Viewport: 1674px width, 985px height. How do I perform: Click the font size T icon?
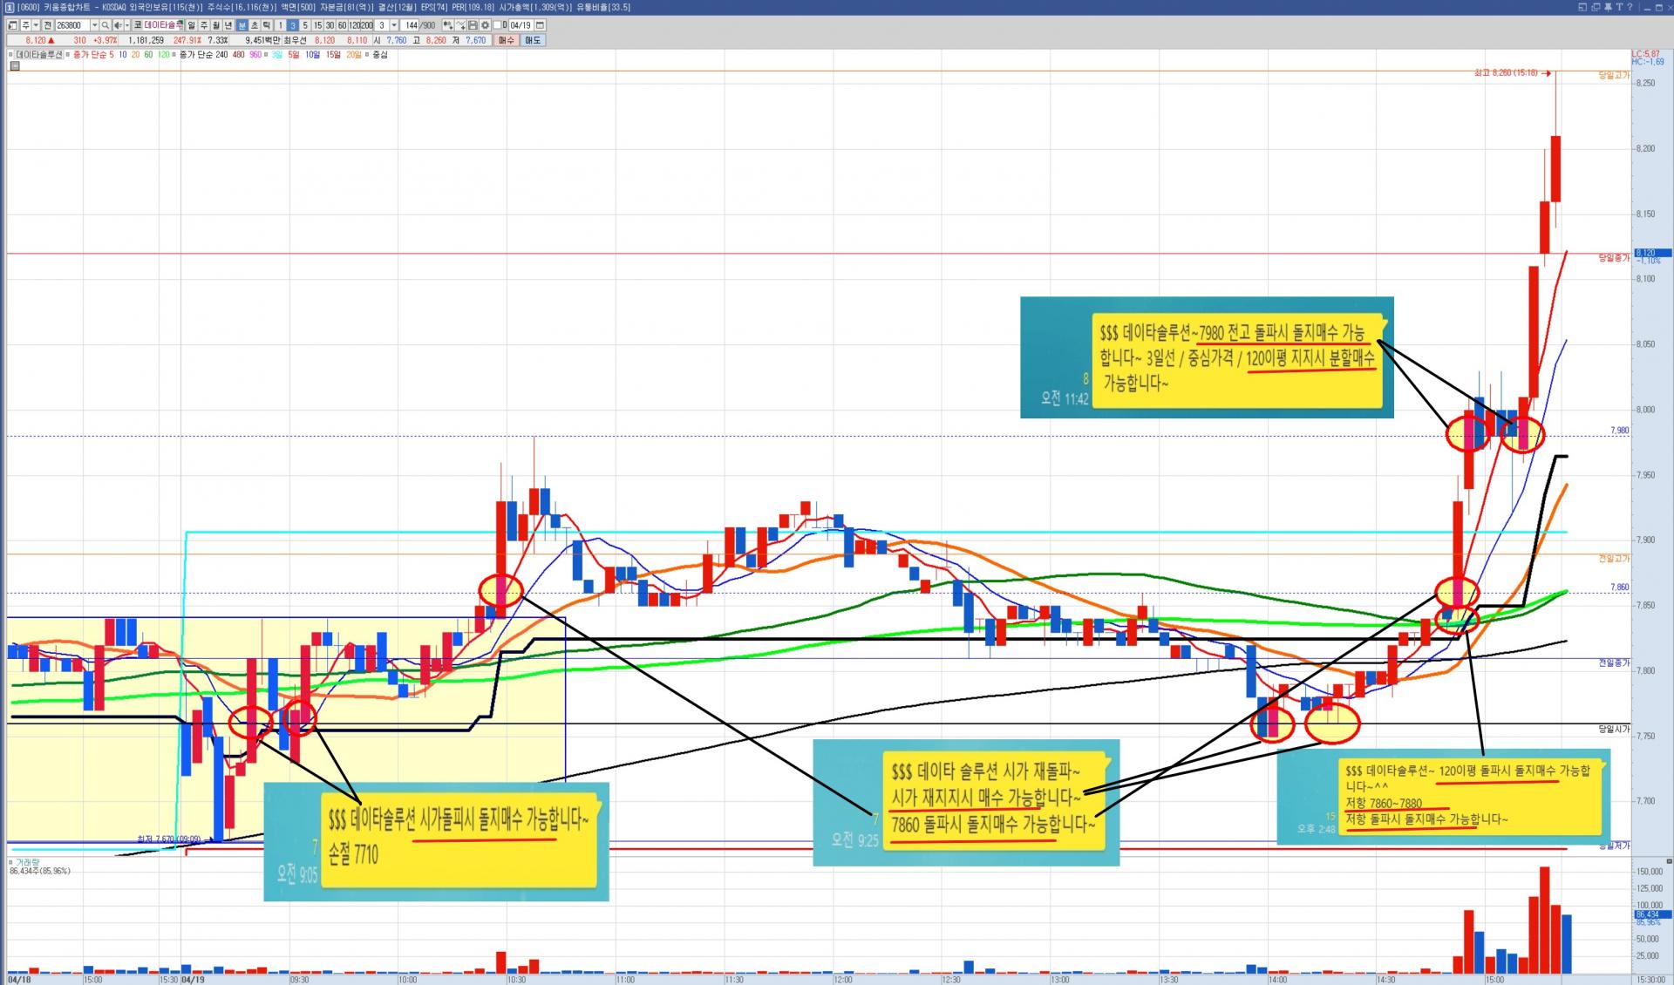1619,7
